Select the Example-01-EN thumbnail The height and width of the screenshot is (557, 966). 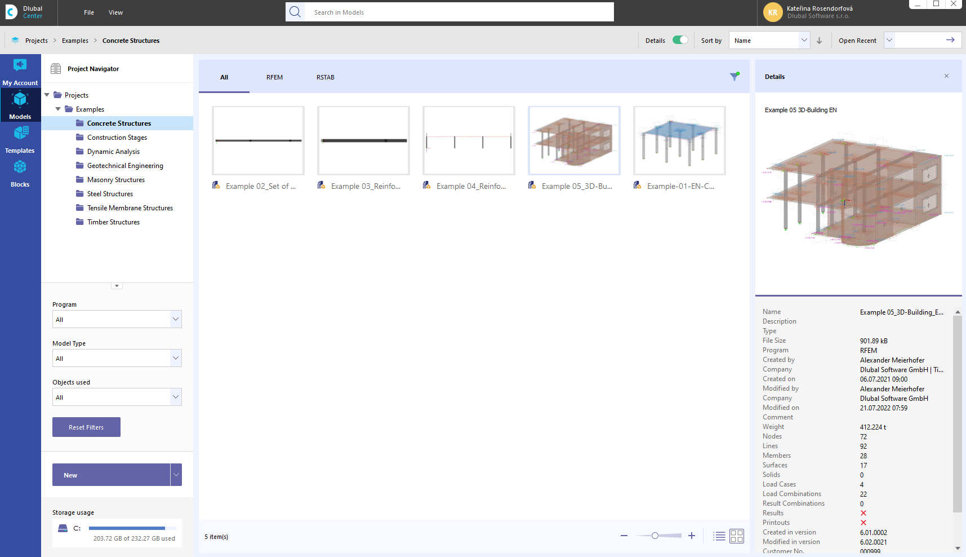(679, 140)
